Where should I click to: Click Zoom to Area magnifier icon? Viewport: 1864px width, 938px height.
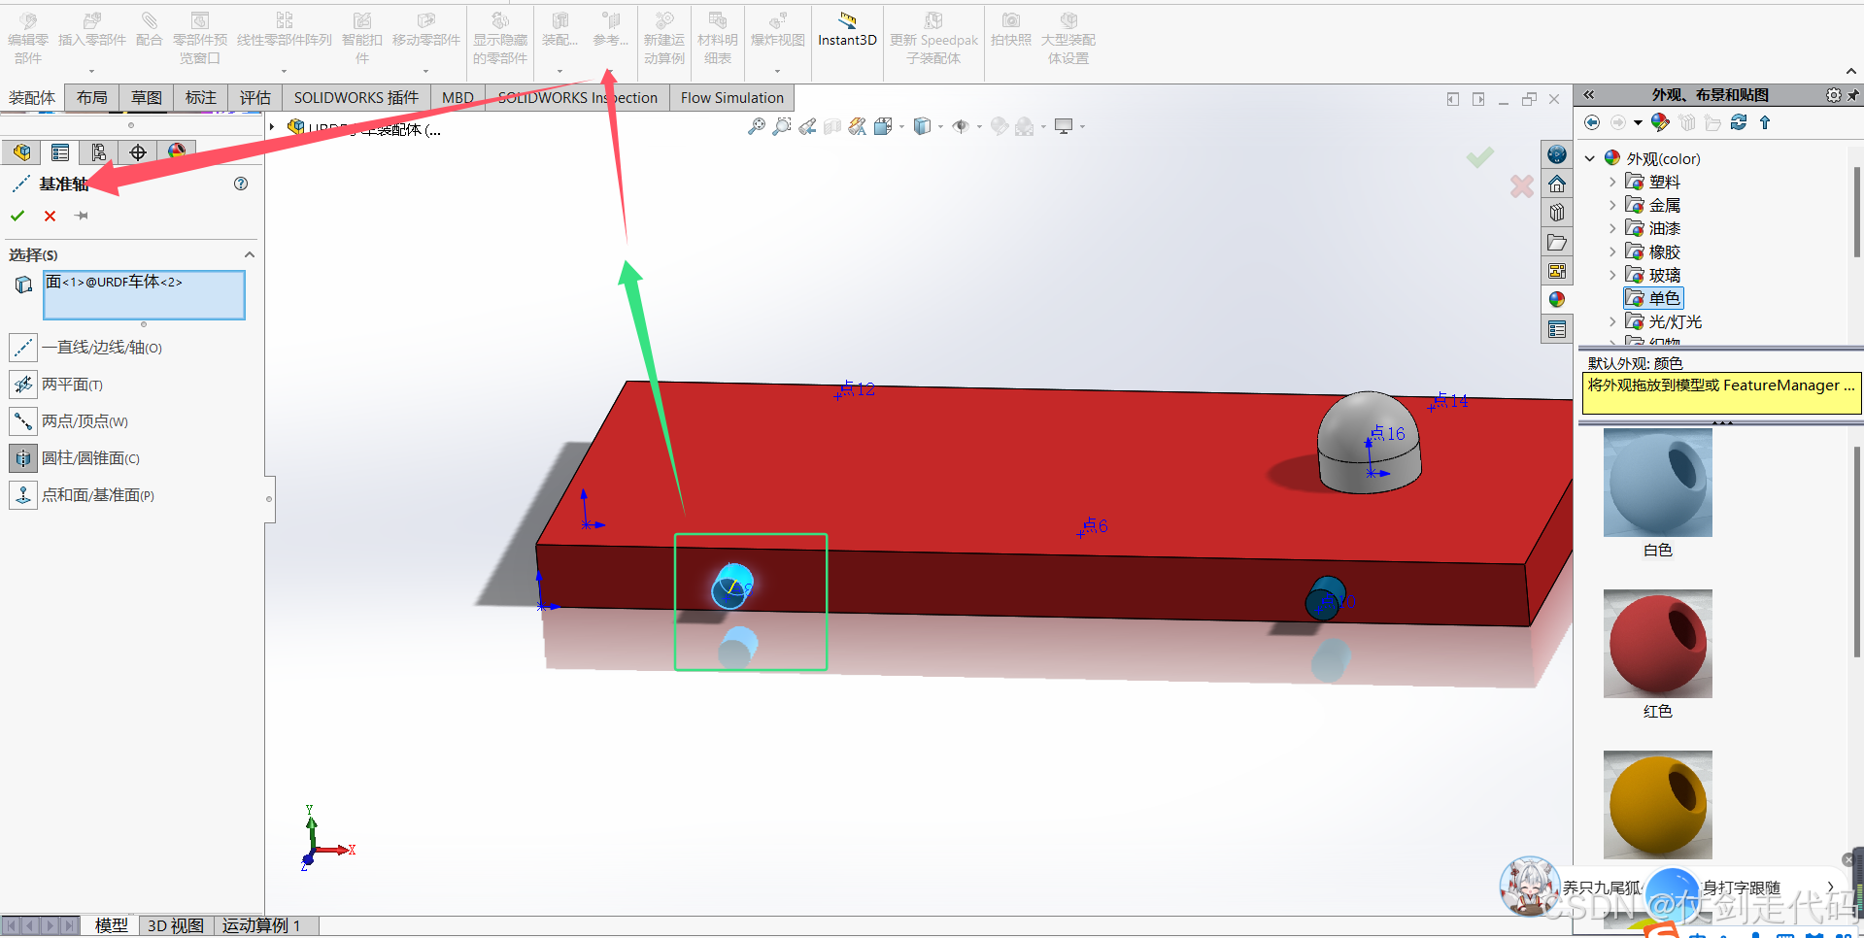(x=782, y=126)
